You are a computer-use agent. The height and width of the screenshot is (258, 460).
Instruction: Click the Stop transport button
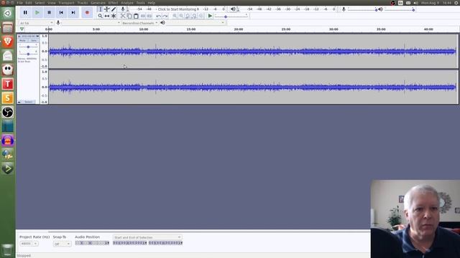[50, 13]
